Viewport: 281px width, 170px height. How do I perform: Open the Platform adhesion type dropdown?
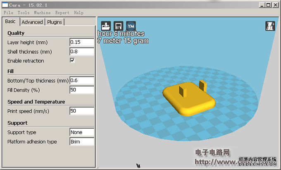[82, 141]
